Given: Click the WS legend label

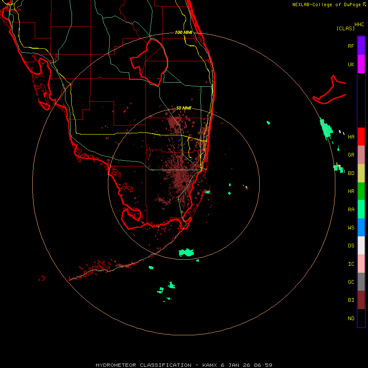Looking at the screenshot, I should coord(351,228).
